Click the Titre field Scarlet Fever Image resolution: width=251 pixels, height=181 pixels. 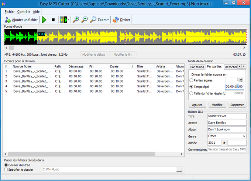227,116
